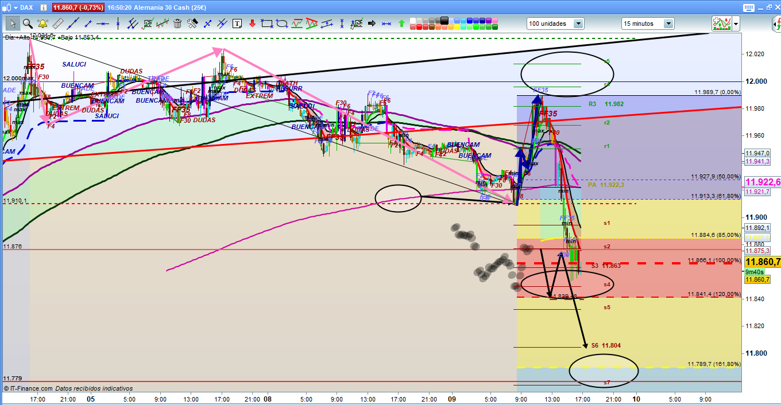This screenshot has height=405, width=781.
Task: Click the info button beside DAX
Action: (x=44, y=7)
